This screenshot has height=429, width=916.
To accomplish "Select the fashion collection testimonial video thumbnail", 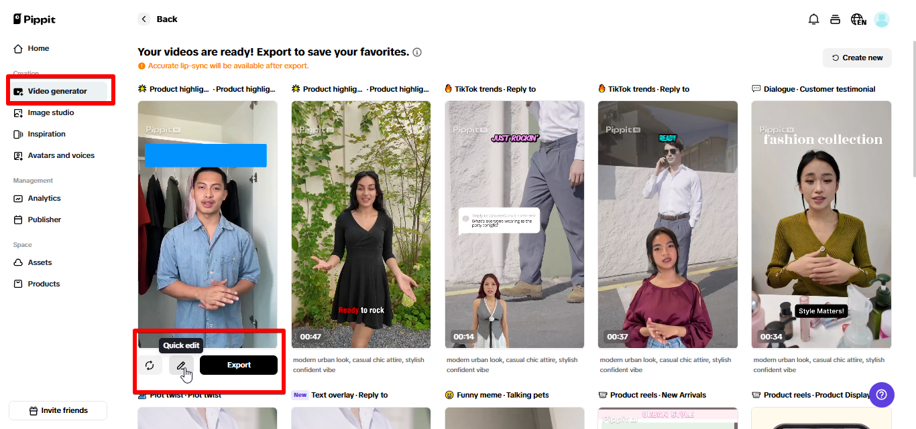I will coord(821,224).
